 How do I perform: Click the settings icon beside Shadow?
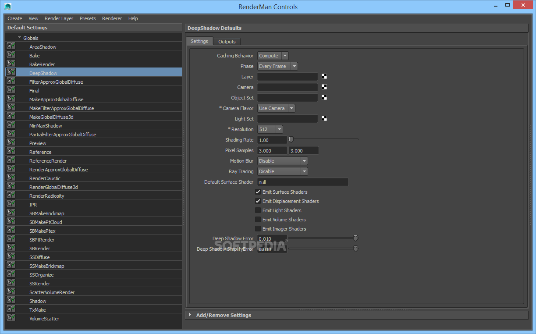(11, 300)
